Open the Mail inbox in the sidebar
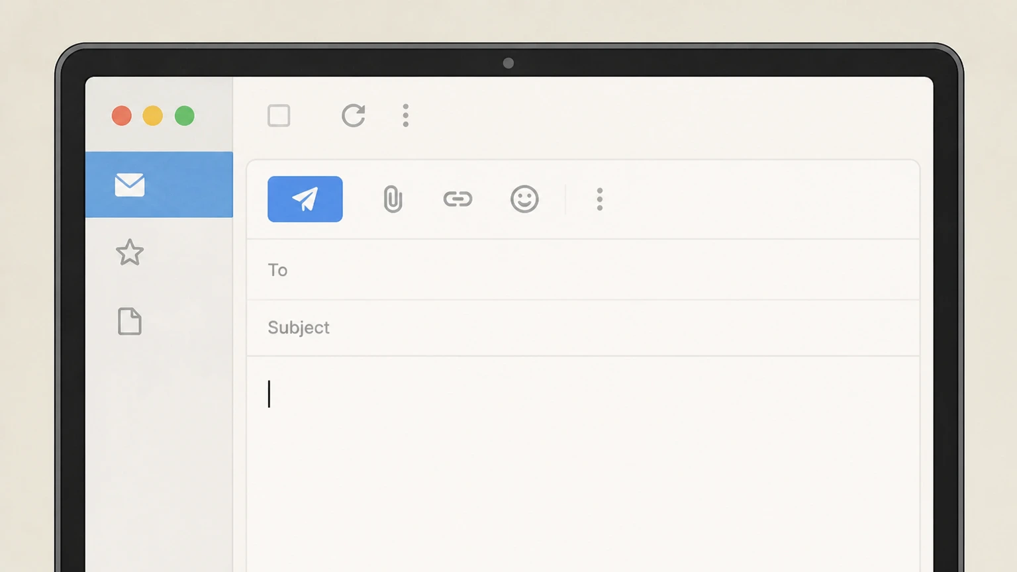This screenshot has width=1017, height=572. pyautogui.click(x=159, y=185)
